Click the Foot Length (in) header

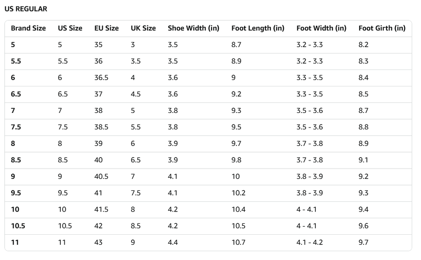point(258,28)
